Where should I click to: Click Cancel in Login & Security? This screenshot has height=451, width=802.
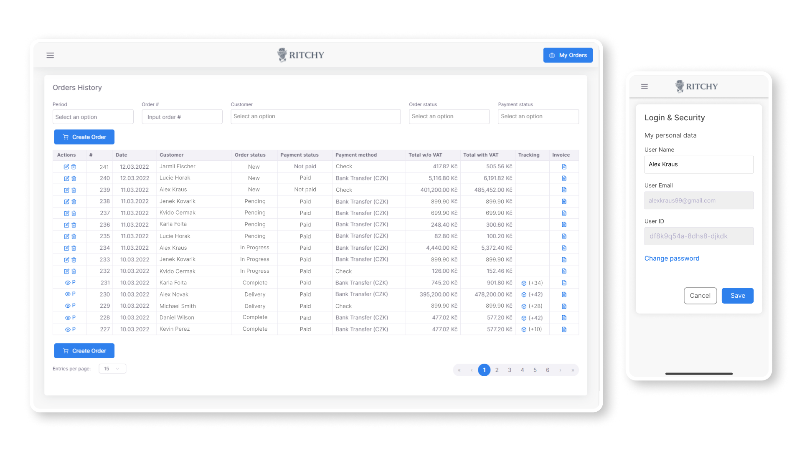[x=700, y=296]
